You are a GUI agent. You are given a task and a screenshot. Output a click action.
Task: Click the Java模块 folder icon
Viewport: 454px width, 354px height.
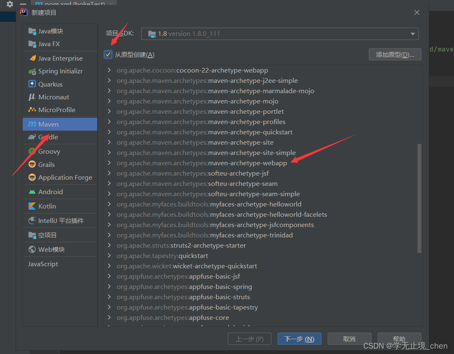32,31
